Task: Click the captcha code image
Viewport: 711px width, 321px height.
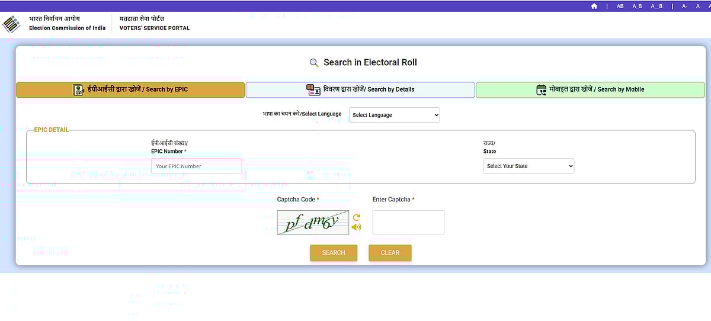Action: click(313, 223)
